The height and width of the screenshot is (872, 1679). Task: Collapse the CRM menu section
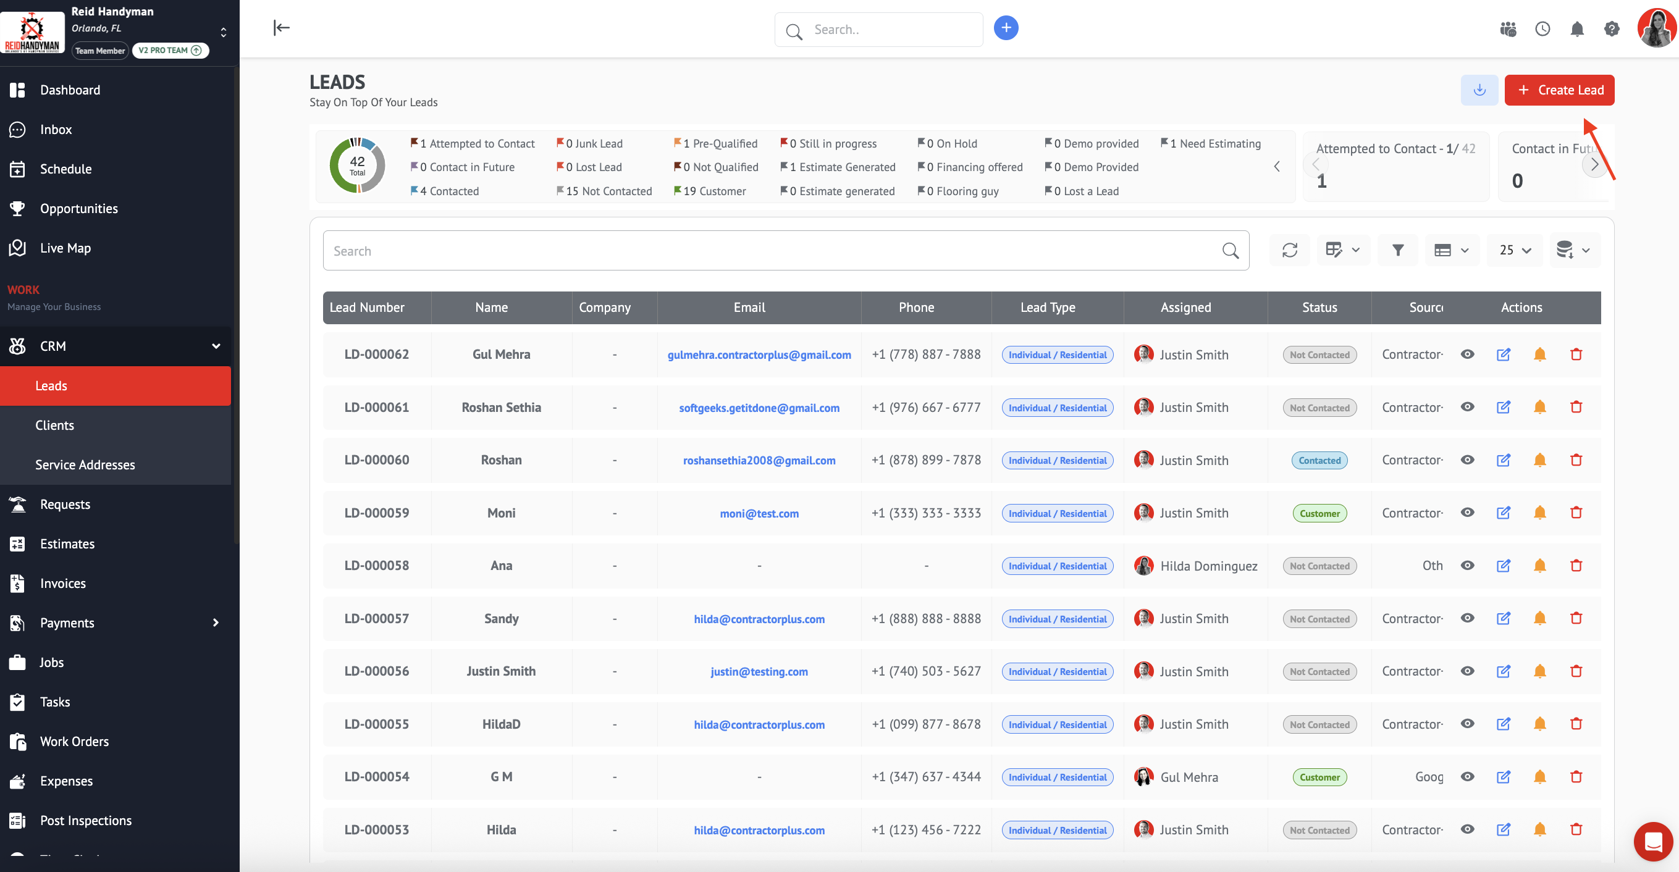[216, 346]
